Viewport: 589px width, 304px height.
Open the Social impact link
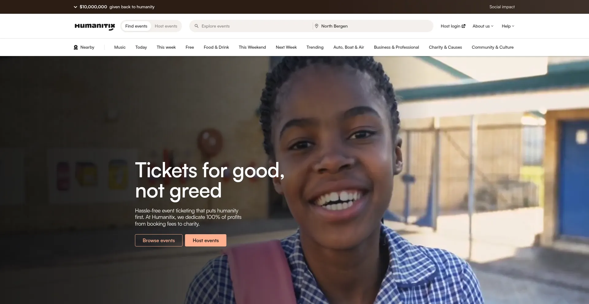pos(502,7)
